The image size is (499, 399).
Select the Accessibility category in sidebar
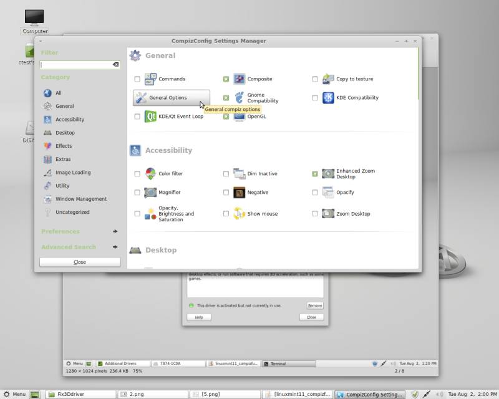64,120
